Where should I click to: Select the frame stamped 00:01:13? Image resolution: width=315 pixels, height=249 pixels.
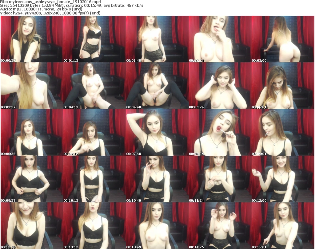pos(95,39)
